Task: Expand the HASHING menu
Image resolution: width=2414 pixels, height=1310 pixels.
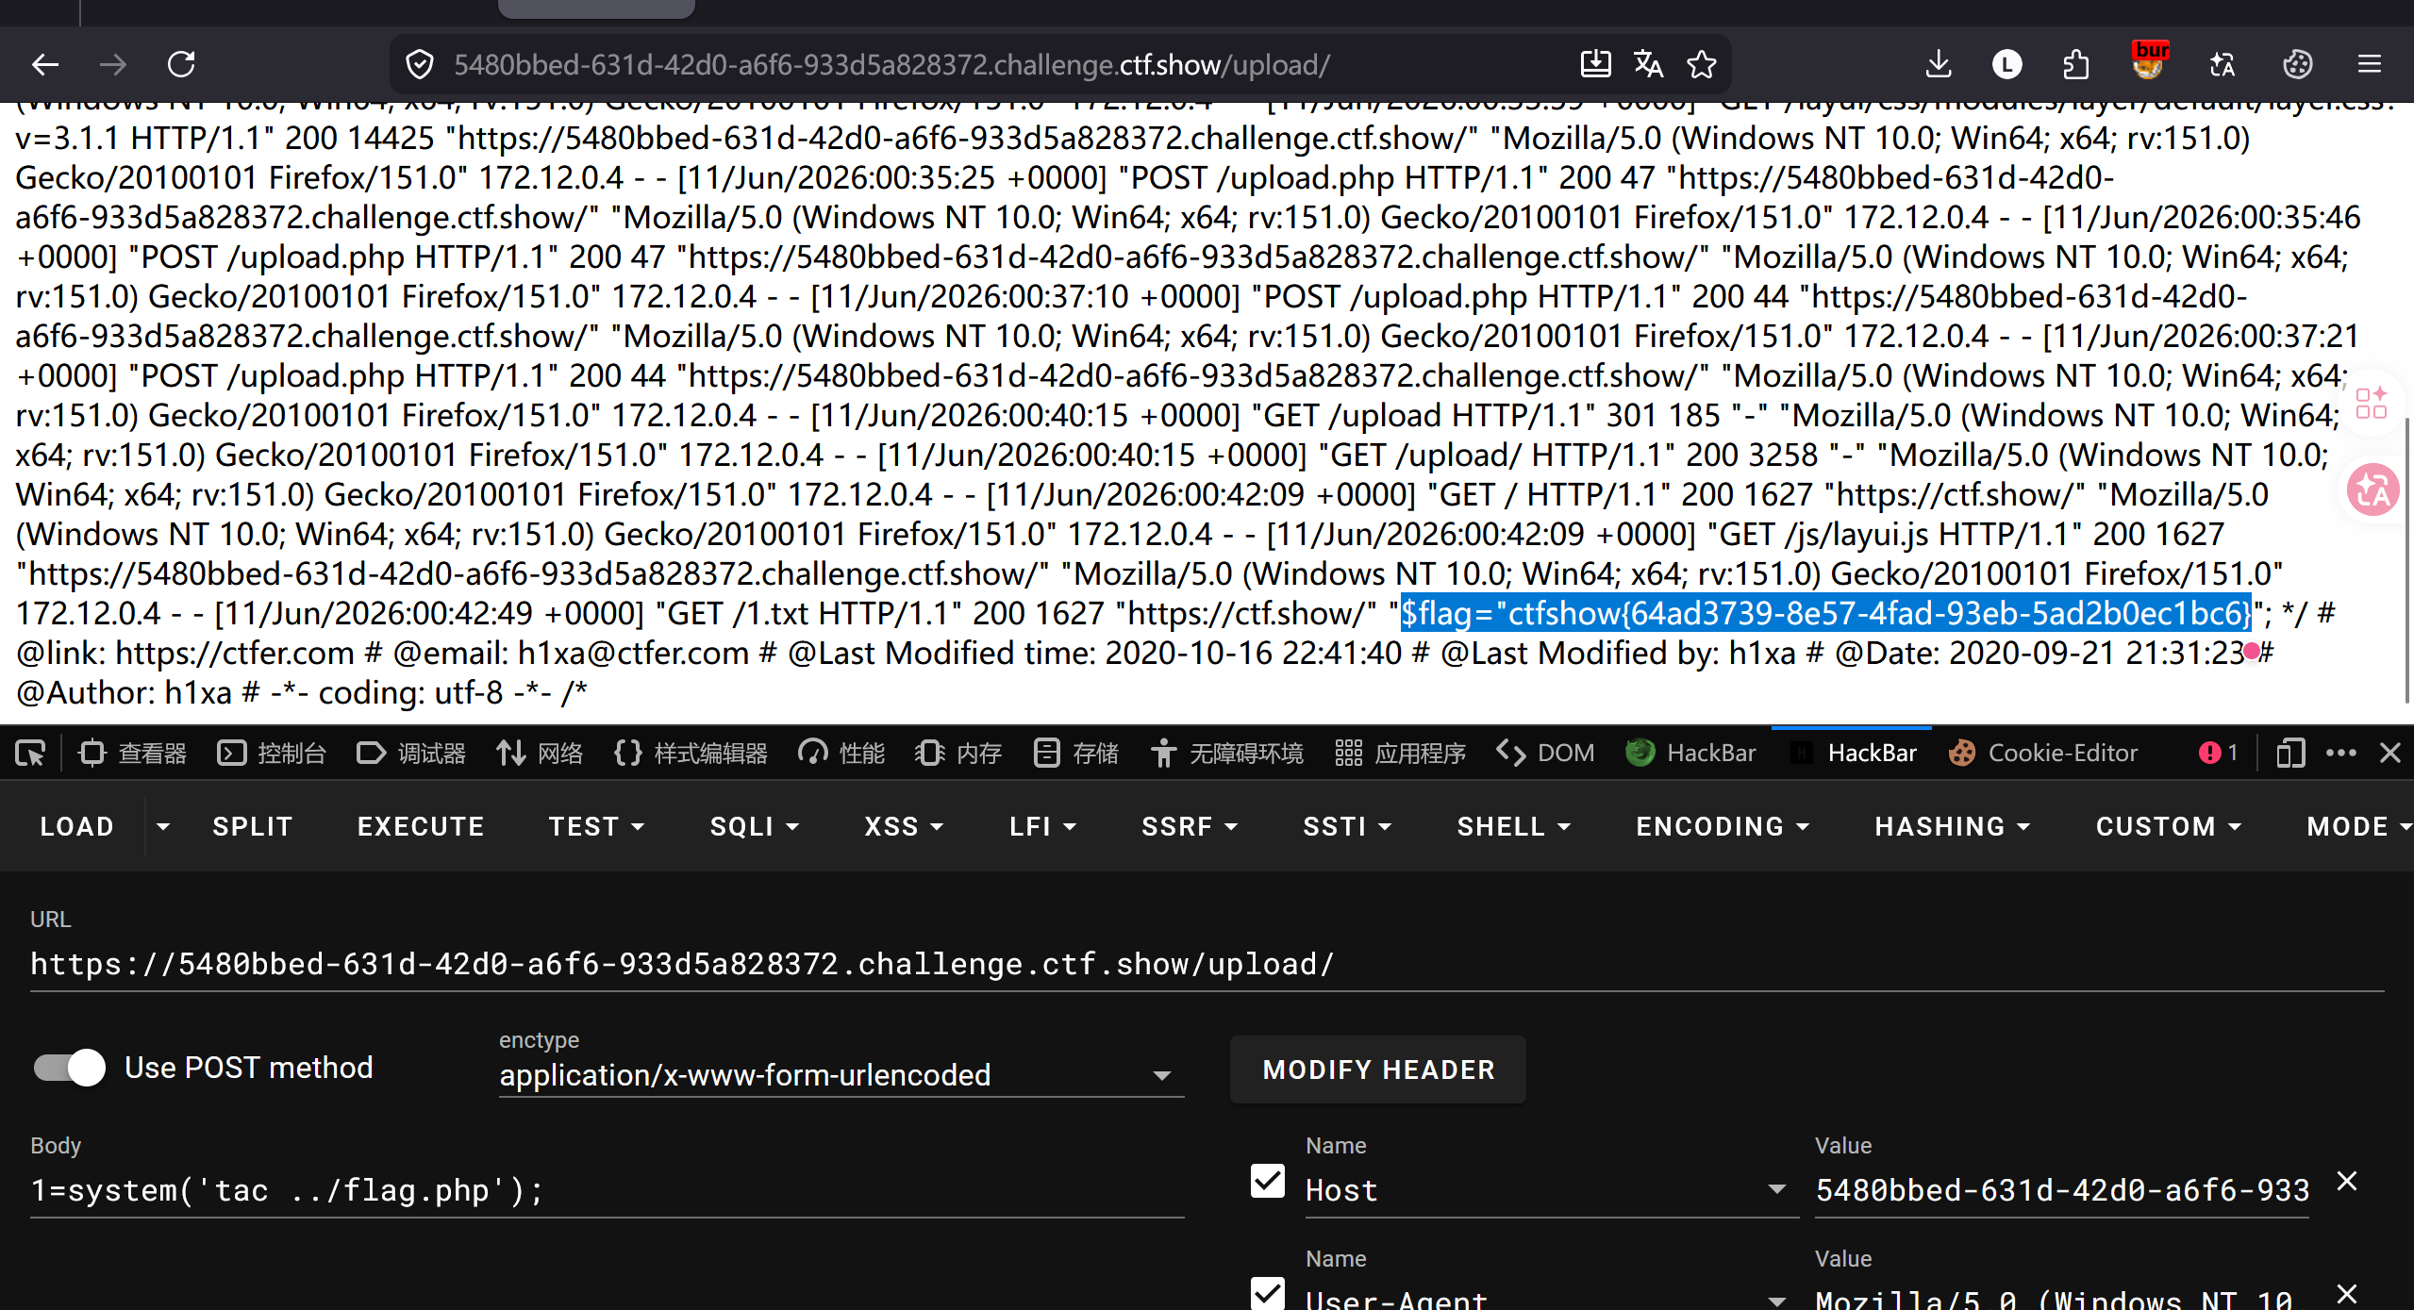Action: (x=1952, y=827)
